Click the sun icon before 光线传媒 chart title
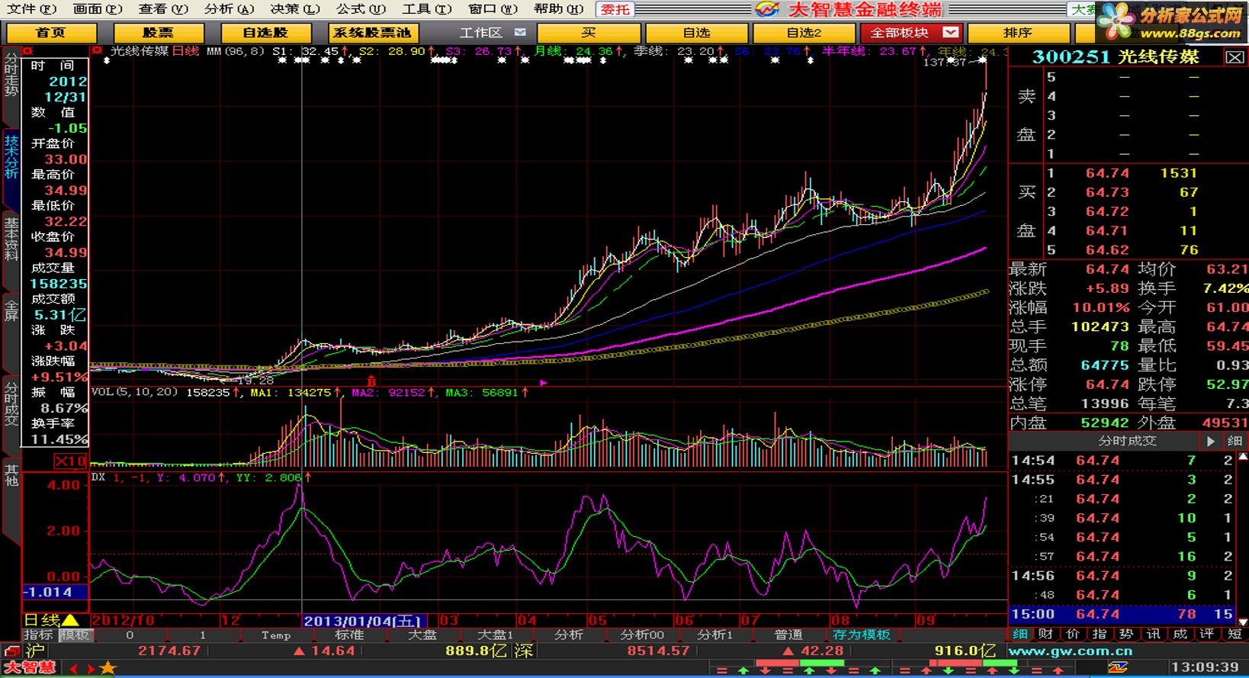This screenshot has height=678, width=1249. click(x=97, y=51)
